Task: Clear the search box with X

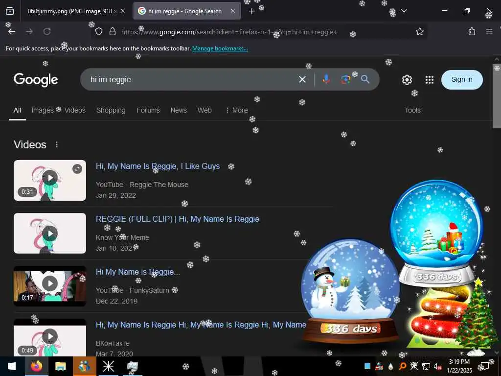Action: click(x=302, y=79)
